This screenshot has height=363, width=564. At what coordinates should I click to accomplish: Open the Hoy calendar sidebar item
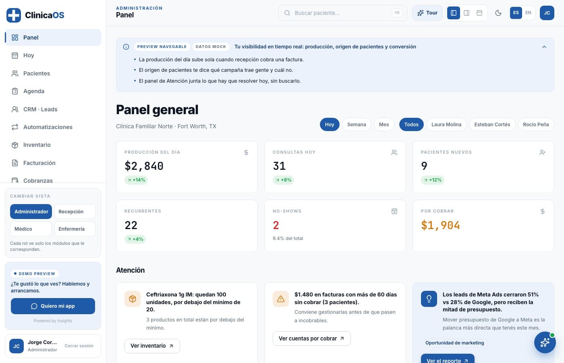tap(53, 55)
